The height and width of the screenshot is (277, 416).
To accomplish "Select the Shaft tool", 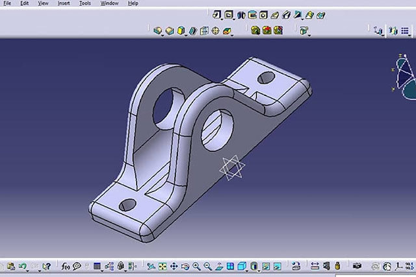I will coord(241,15).
